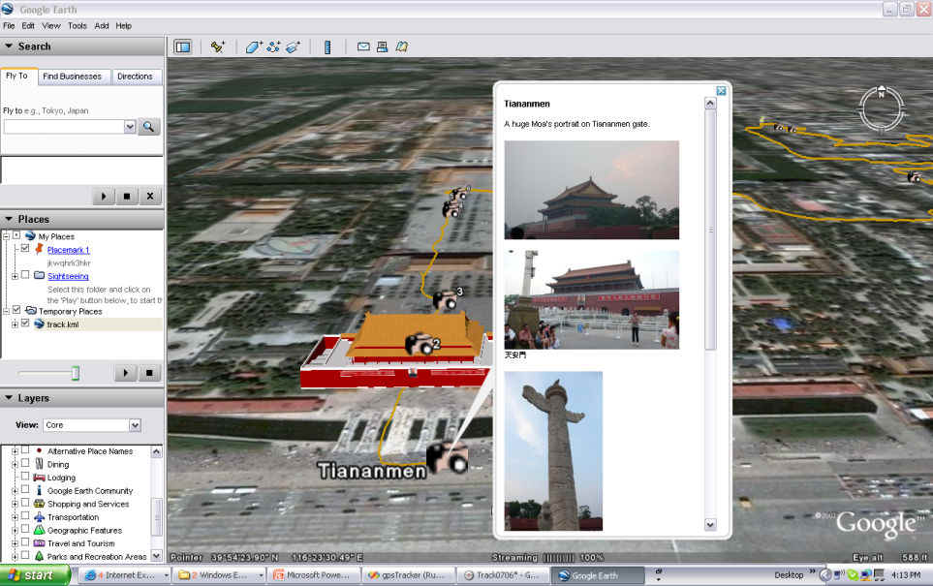Open the Tiananmen gate photo with crowd
This screenshot has height=586, width=933.
tap(591, 299)
